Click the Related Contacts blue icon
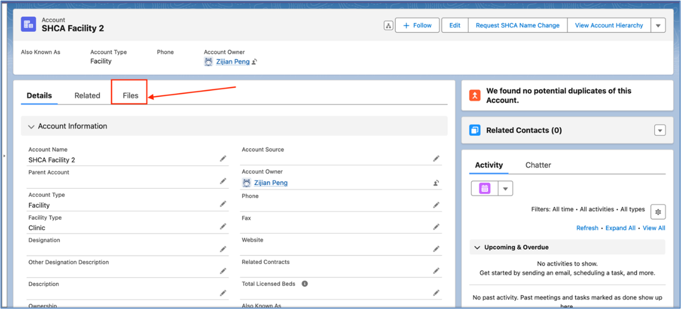The image size is (681, 309). pos(474,130)
